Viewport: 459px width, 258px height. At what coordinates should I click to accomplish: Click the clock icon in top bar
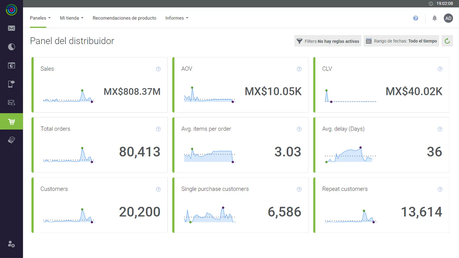pyautogui.click(x=431, y=4)
